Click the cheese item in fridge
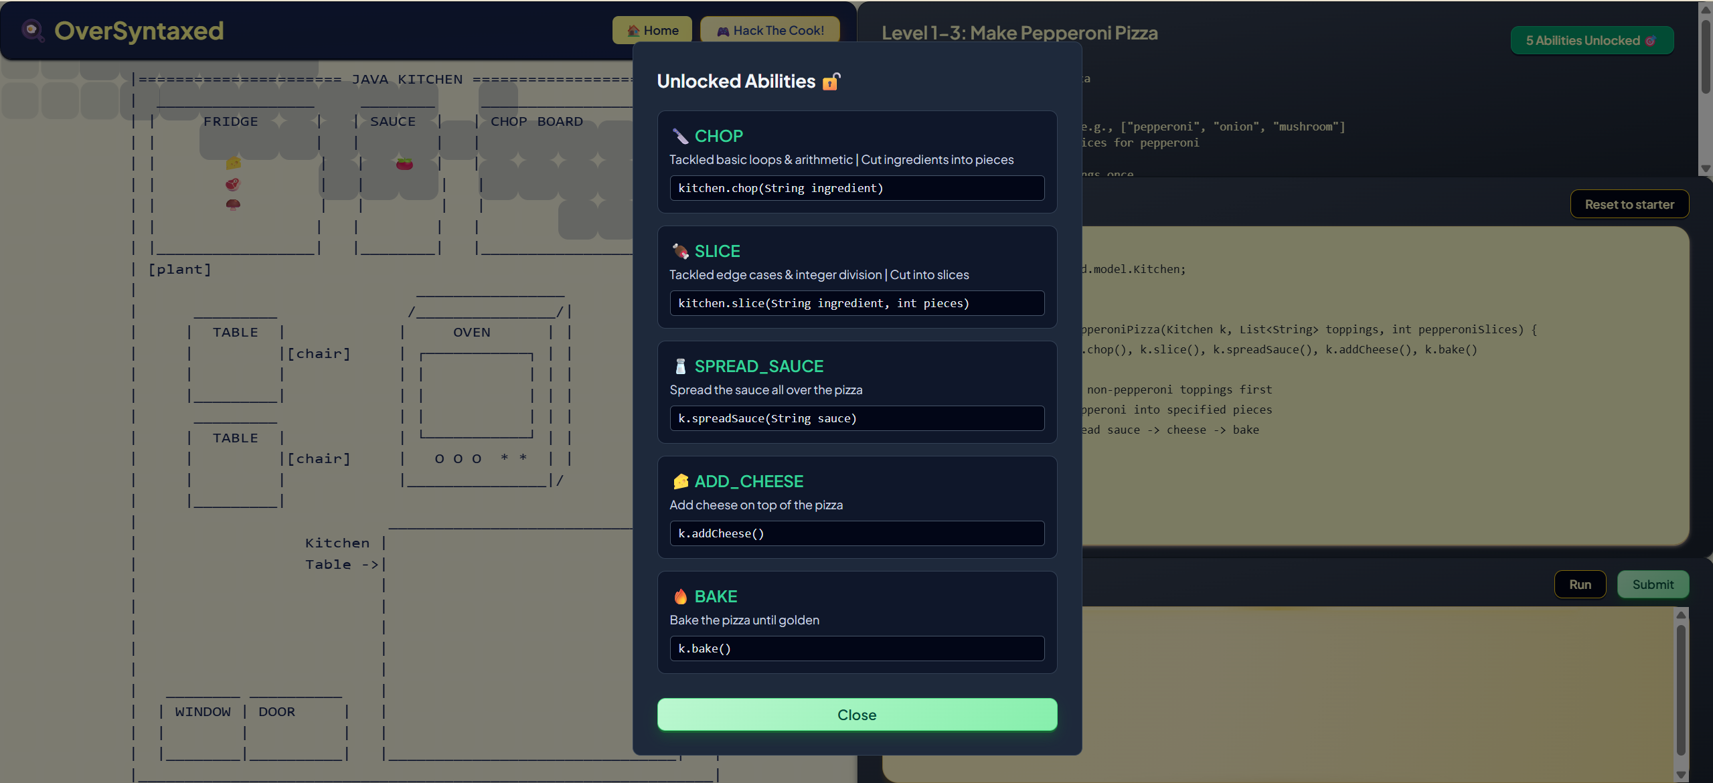The width and height of the screenshot is (1713, 783). [233, 163]
